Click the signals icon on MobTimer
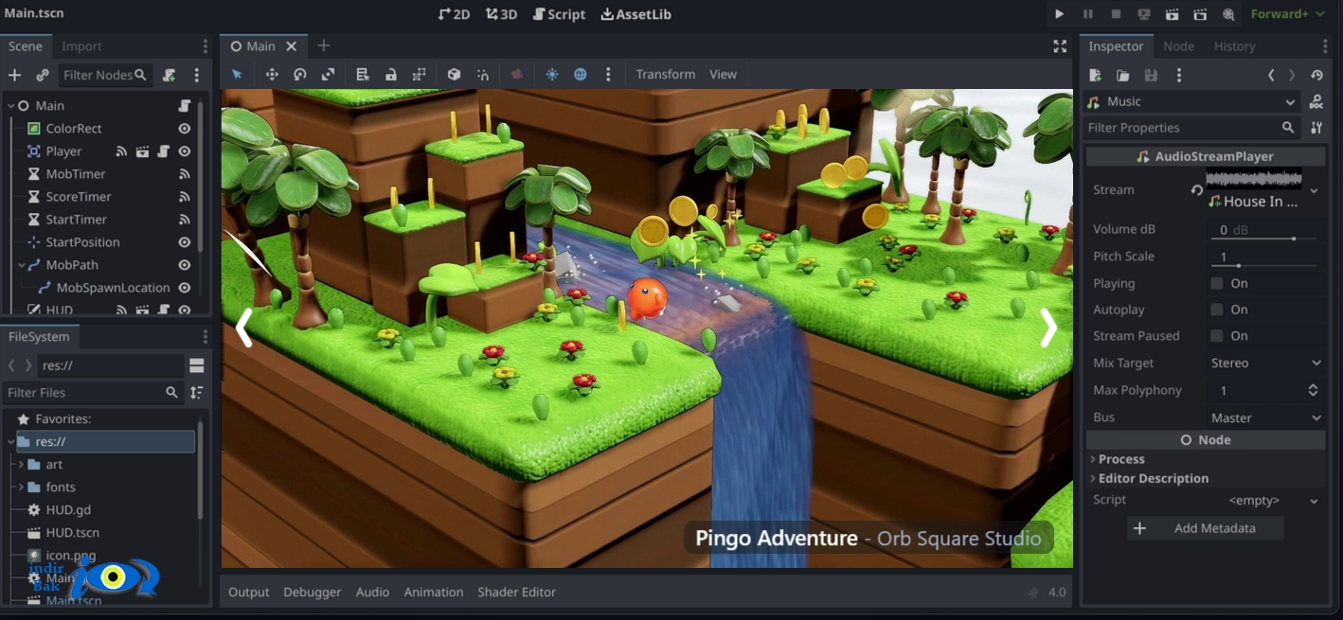Viewport: 1343px width, 620px height. (x=185, y=174)
